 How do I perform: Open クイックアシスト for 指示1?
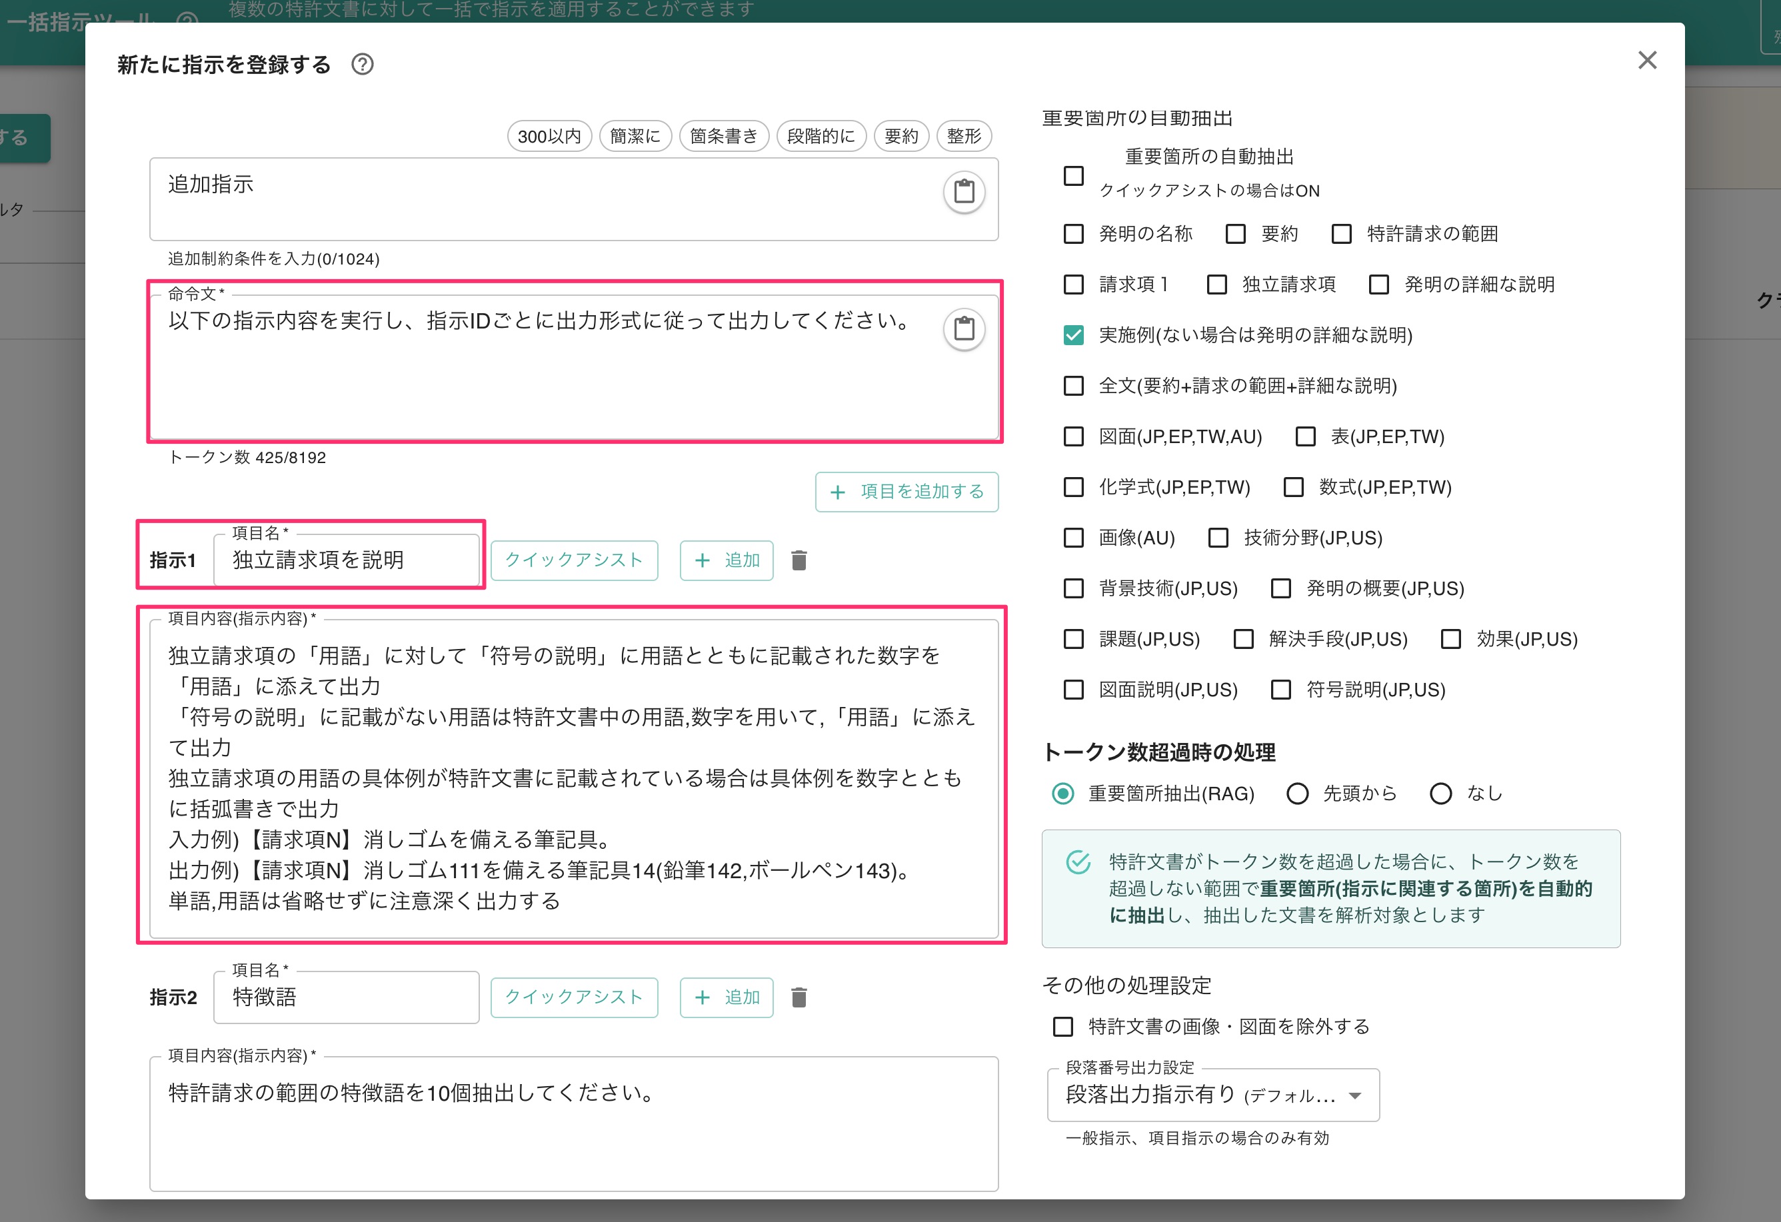(574, 561)
